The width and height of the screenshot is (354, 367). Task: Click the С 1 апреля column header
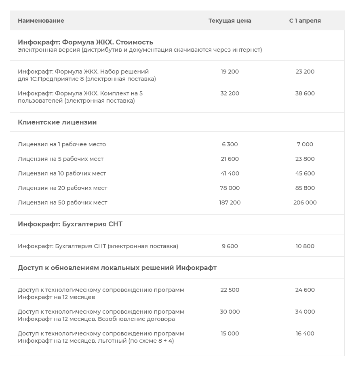point(305,21)
